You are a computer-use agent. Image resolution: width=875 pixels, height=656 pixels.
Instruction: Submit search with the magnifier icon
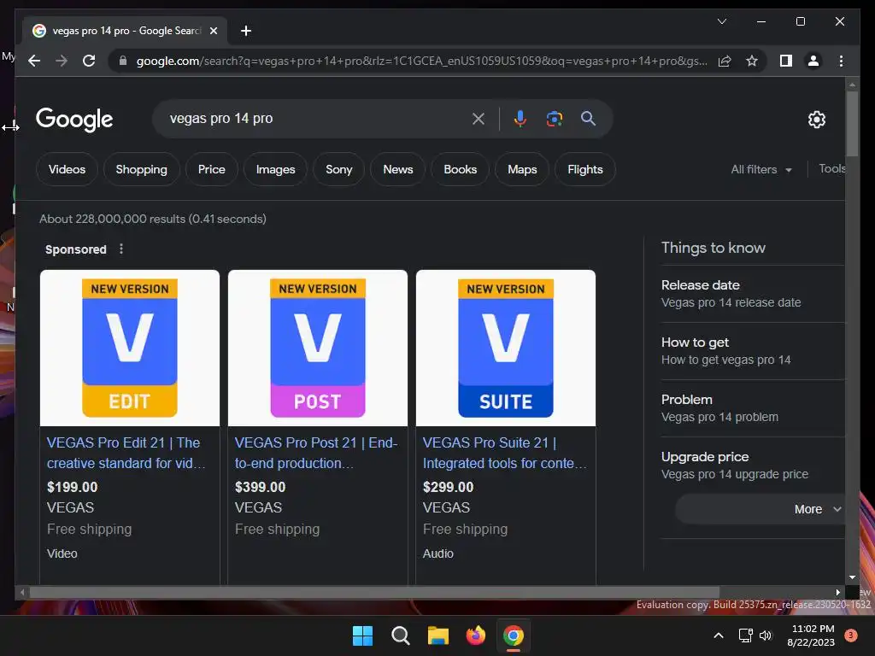pyautogui.click(x=588, y=118)
